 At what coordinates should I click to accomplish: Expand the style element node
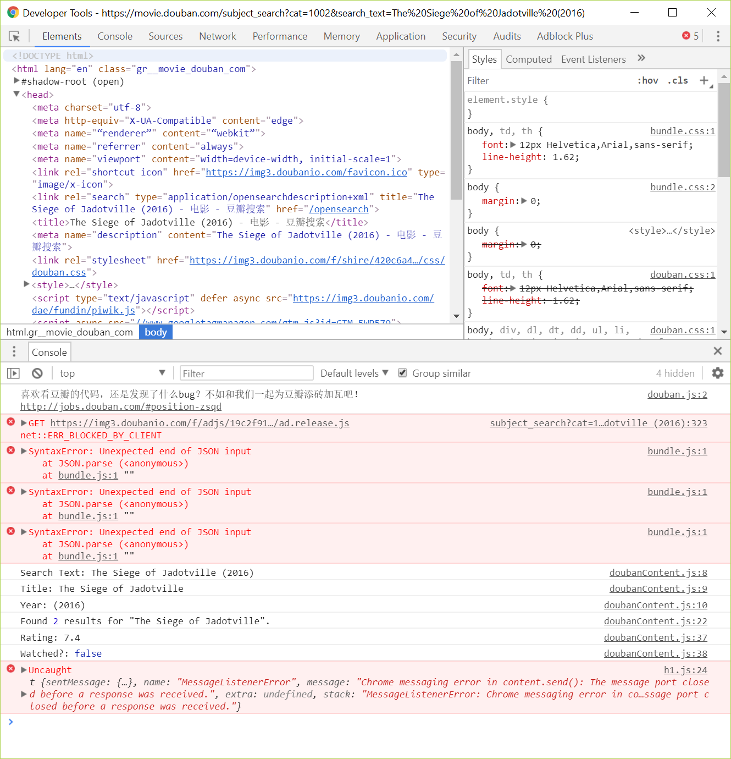[26, 284]
